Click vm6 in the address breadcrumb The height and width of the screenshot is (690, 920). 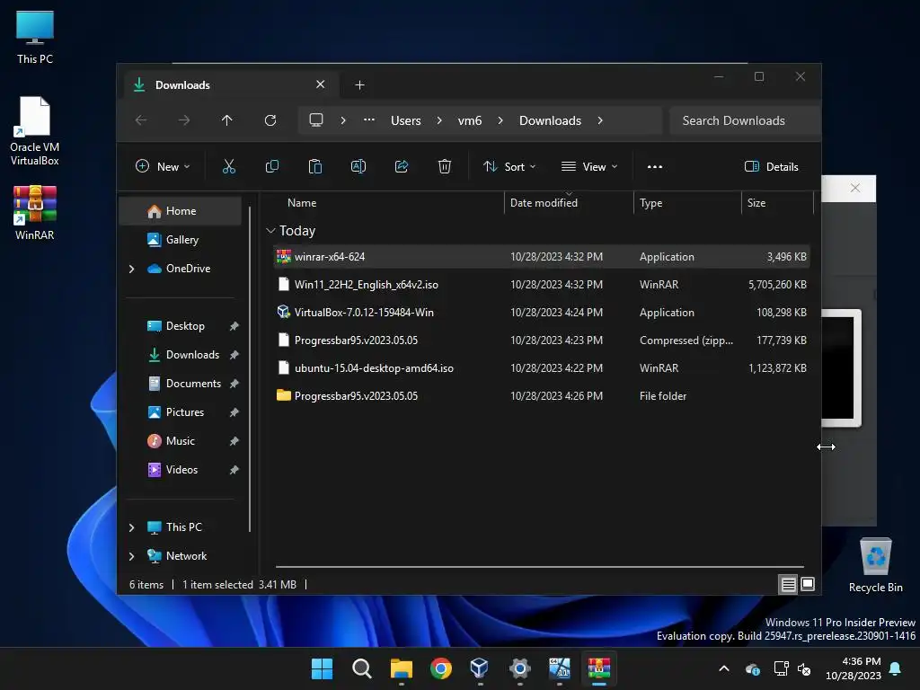coord(469,120)
